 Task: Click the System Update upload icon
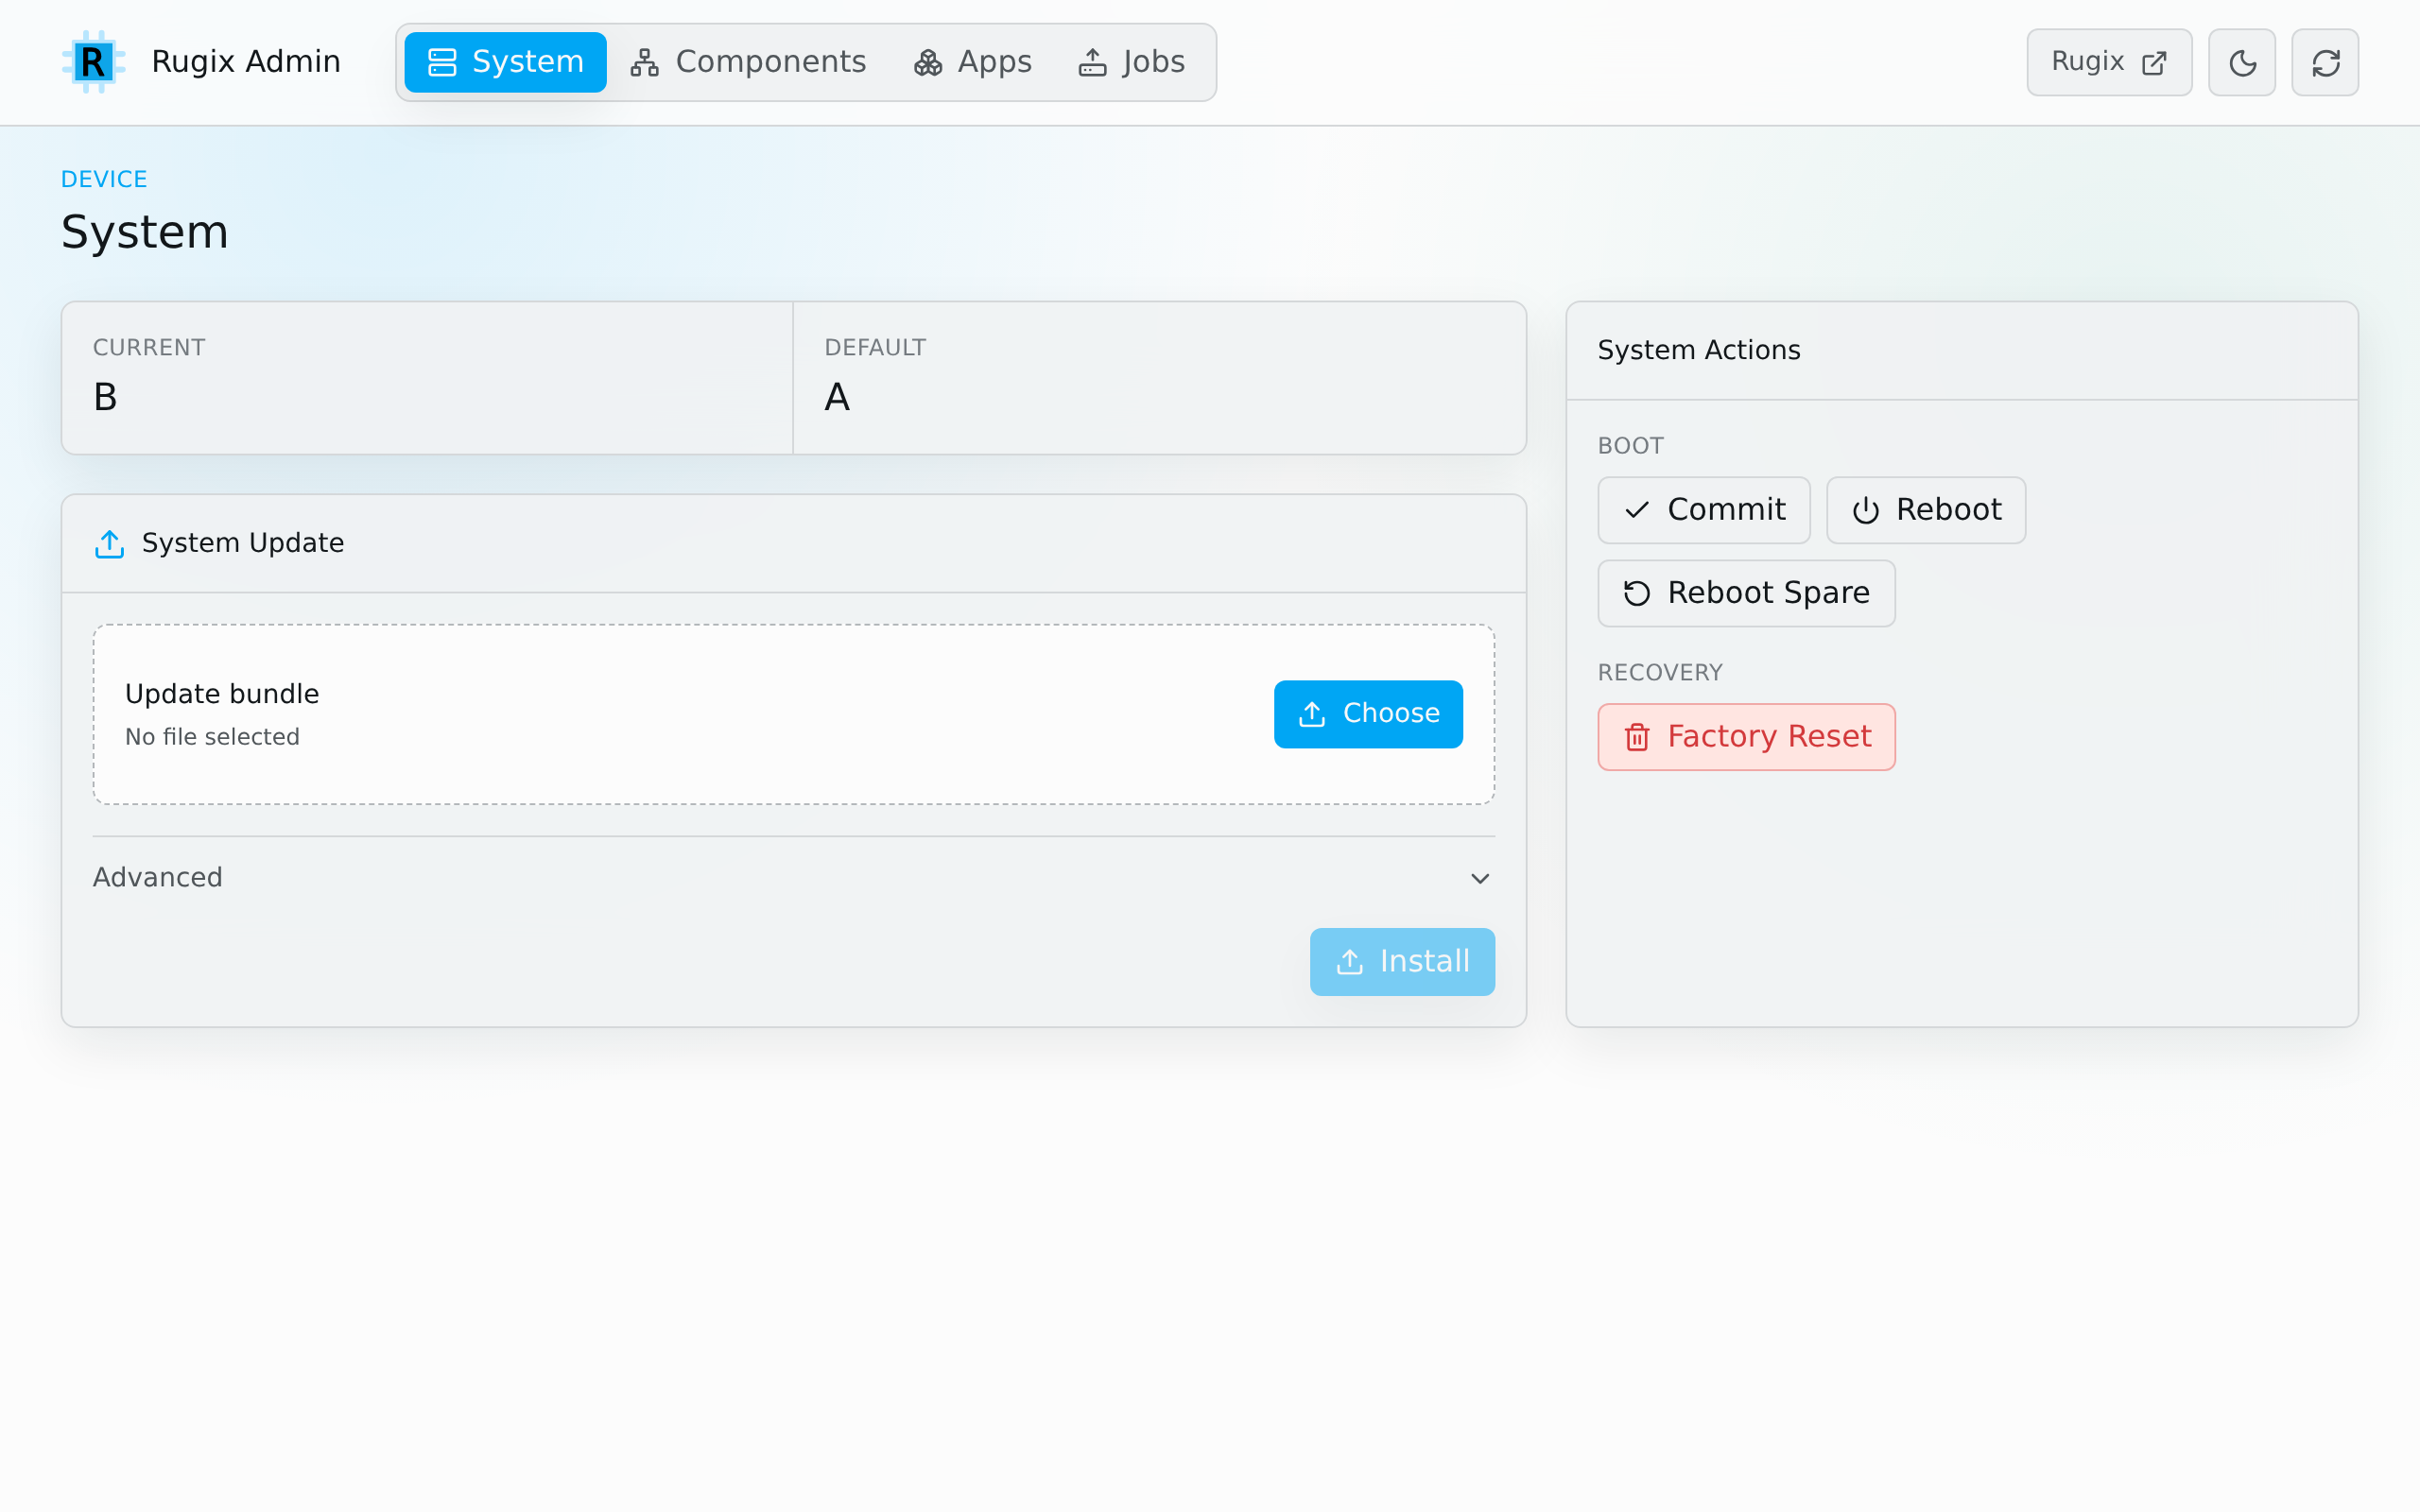(x=109, y=544)
